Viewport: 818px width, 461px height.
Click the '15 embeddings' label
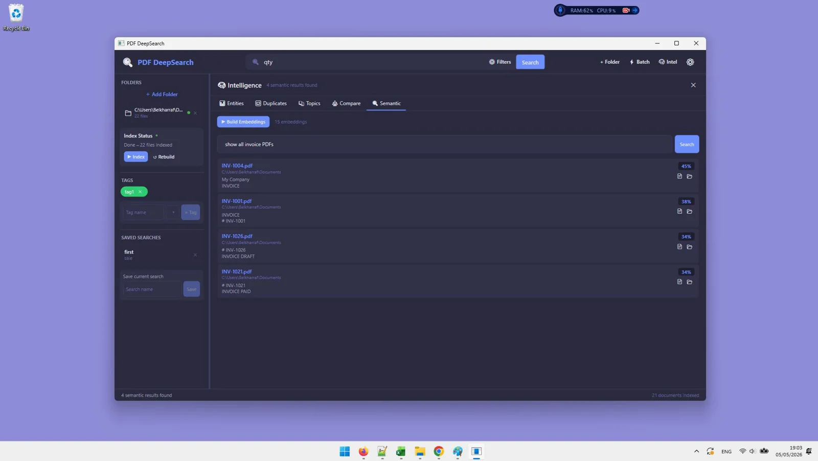[x=291, y=122]
